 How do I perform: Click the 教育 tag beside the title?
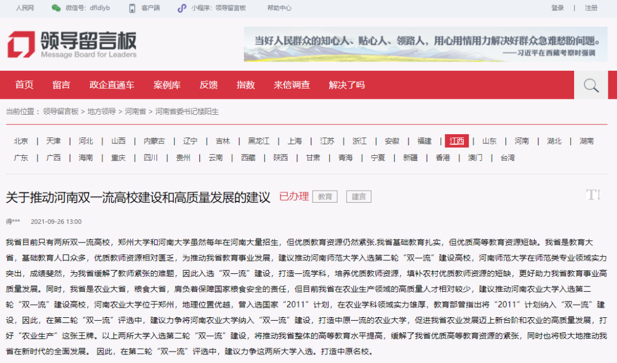tap(324, 196)
